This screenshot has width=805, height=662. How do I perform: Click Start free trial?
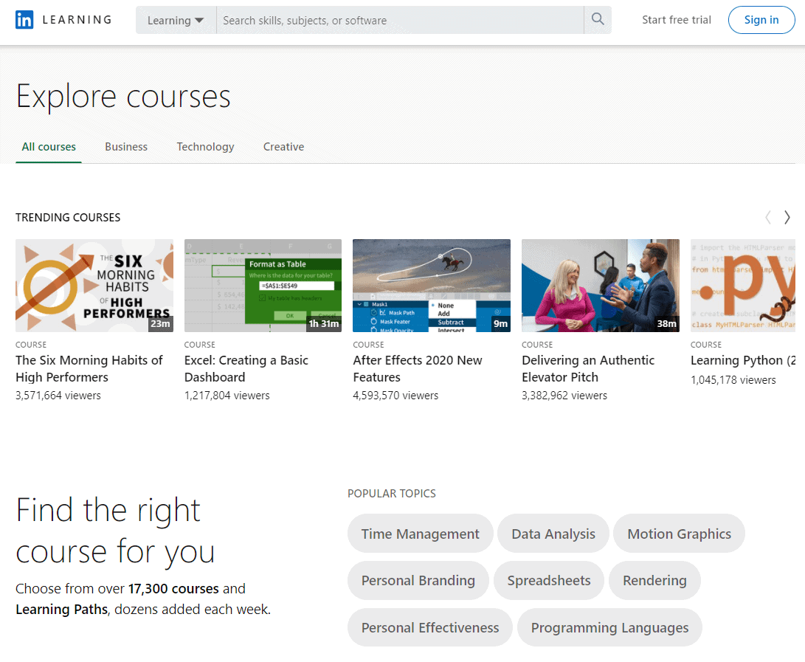[676, 20]
